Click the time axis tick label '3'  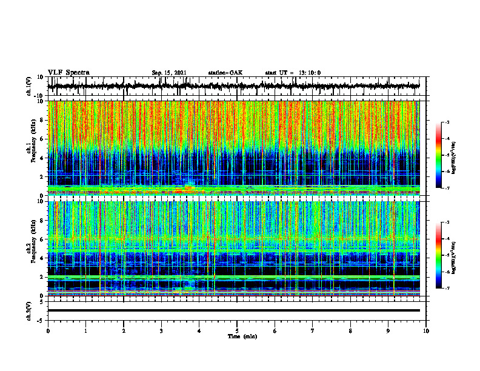pyautogui.click(x=161, y=331)
